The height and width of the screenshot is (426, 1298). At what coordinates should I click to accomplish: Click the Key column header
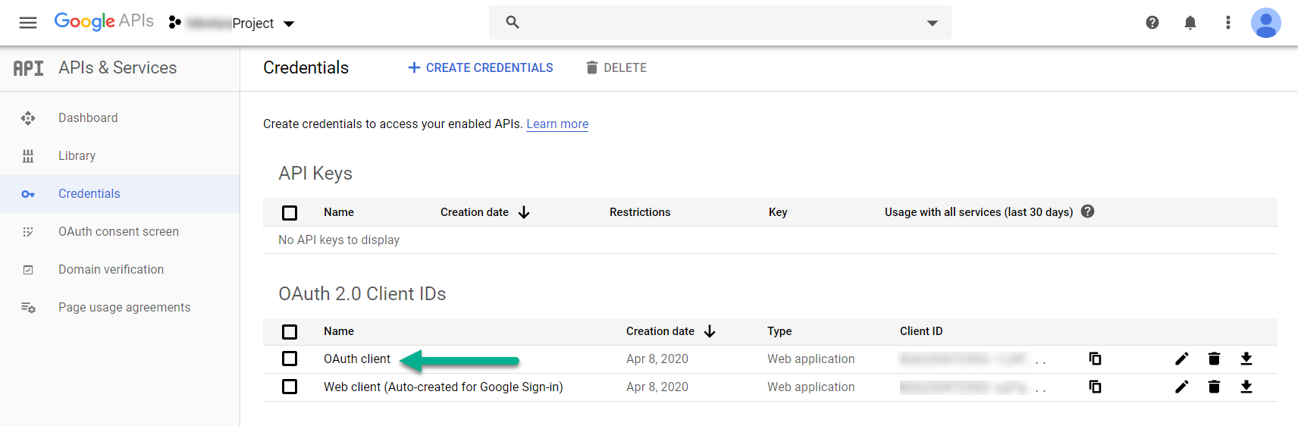(778, 212)
